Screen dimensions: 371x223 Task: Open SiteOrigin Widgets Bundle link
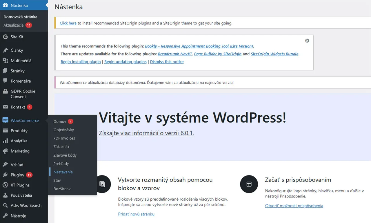[x=274, y=54]
